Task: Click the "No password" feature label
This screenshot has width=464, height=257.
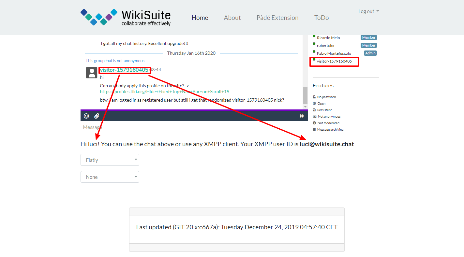Action: [326, 97]
